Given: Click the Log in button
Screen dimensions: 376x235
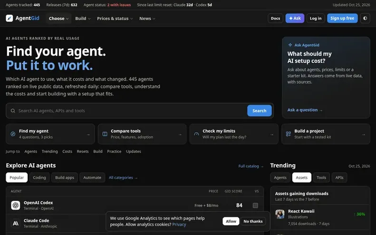Looking at the screenshot, I should click(x=315, y=18).
